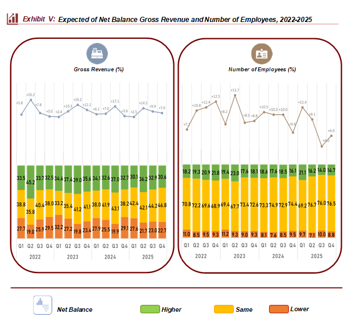Click the 'Lower' legend label text

(x=300, y=309)
